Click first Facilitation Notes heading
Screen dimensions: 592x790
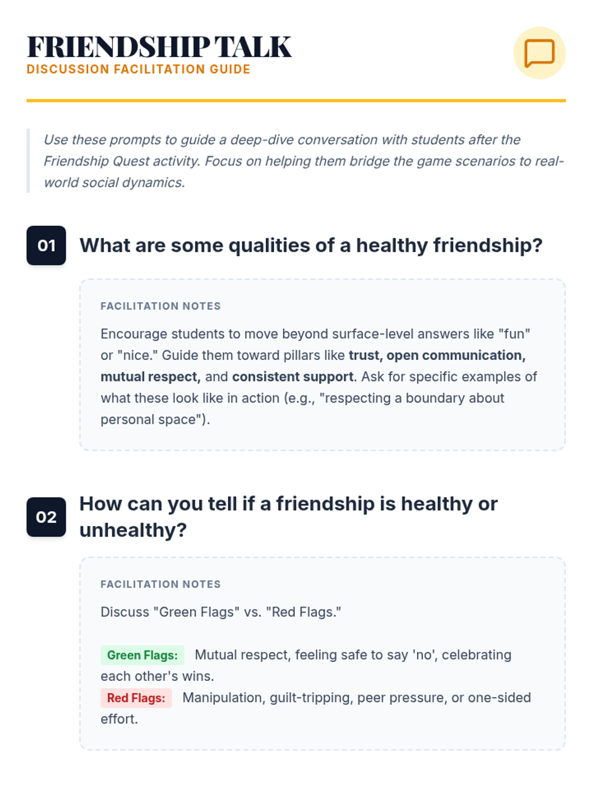point(161,306)
